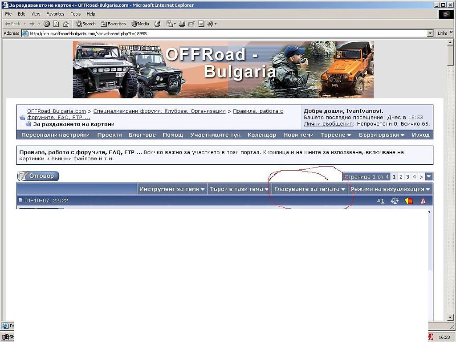456x342 pixels.
Task: Expand the Бързи връзки dropdown
Action: pos(382,135)
